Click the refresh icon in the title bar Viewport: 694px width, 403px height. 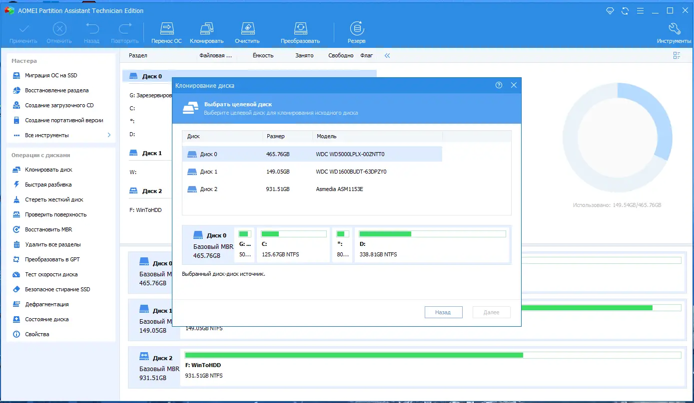625,10
